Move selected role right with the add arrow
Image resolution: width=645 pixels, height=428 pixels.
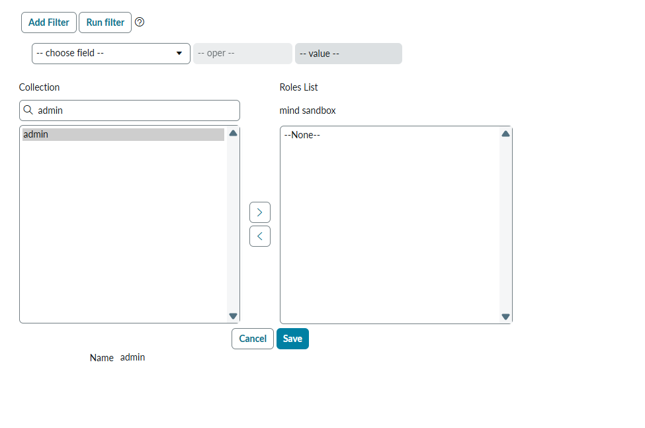pyautogui.click(x=259, y=212)
